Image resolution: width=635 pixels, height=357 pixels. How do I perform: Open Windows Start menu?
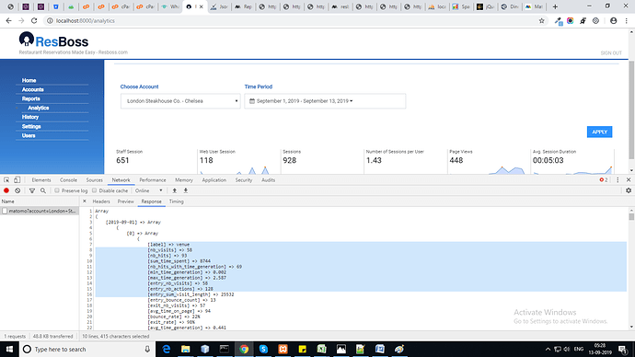coord(9,349)
